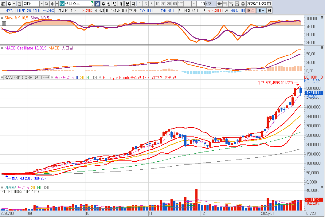Switch to weekly (주) period chart
325x217 pixels.
(103, 4)
